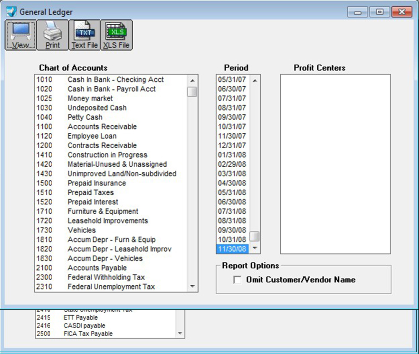
Task: Click Chart of Accounts scroll up arrow
Action: coord(192,80)
